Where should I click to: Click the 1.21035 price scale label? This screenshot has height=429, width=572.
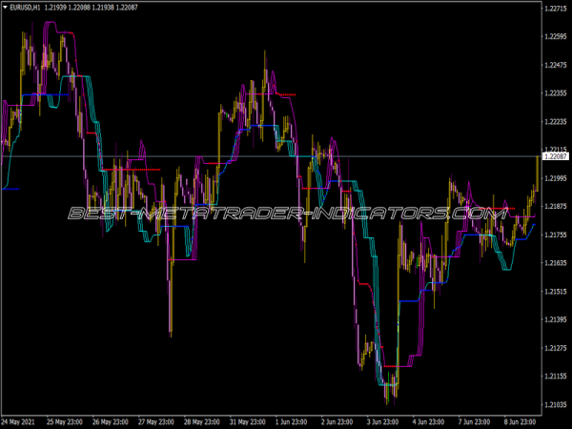tap(555, 404)
